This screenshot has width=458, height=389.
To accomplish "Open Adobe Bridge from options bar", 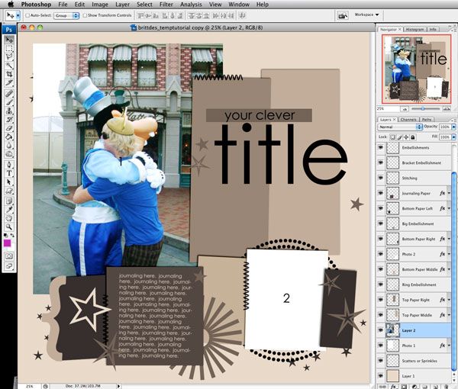I will 342,15.
